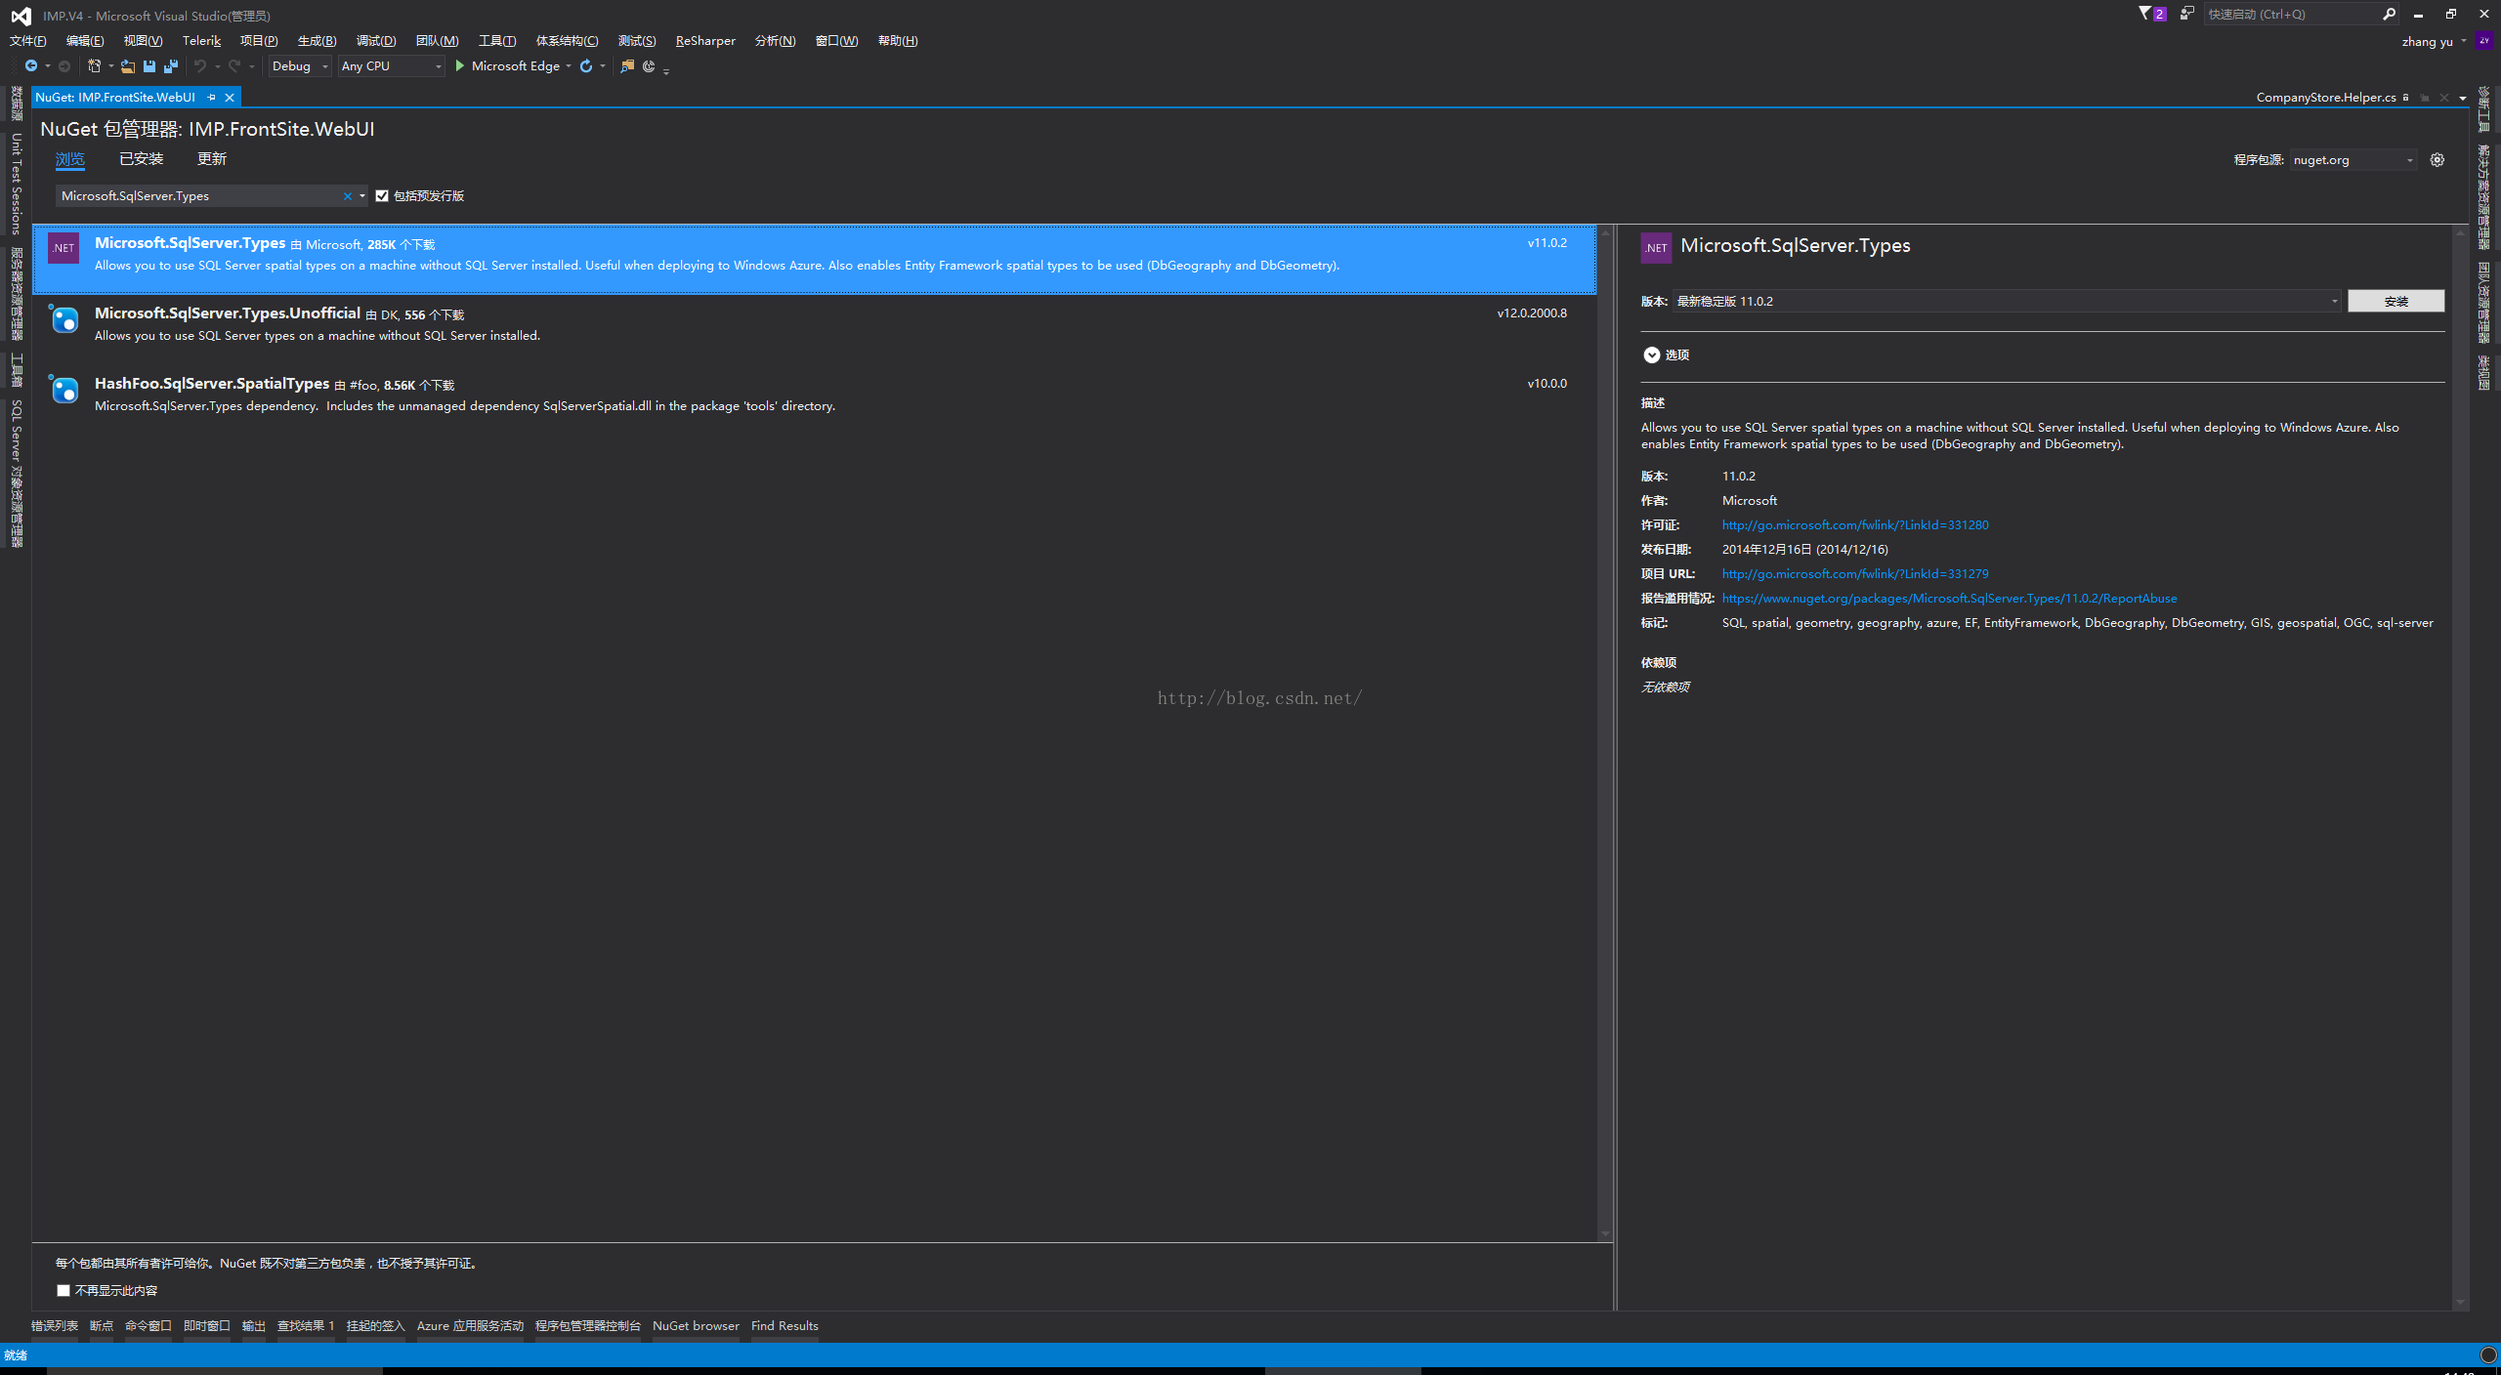Click the Save All icon
The height and width of the screenshot is (1375, 2501).
click(171, 65)
